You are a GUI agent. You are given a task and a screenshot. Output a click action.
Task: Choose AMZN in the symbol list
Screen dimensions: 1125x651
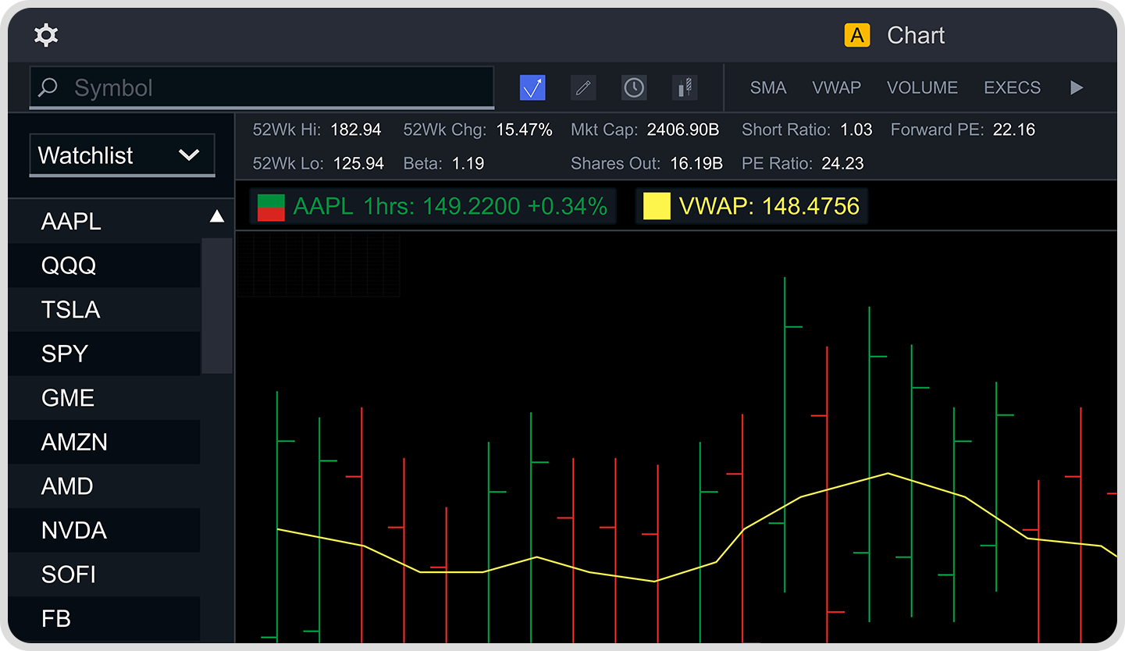(x=75, y=443)
